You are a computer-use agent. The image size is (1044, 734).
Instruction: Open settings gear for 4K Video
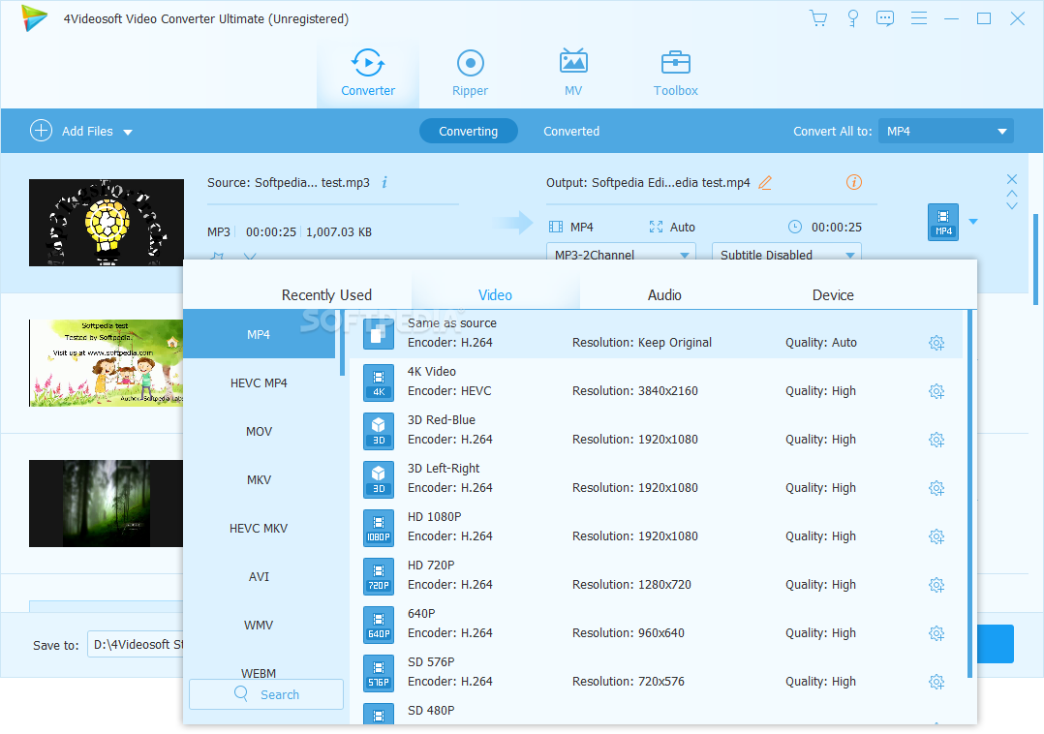[x=937, y=391]
